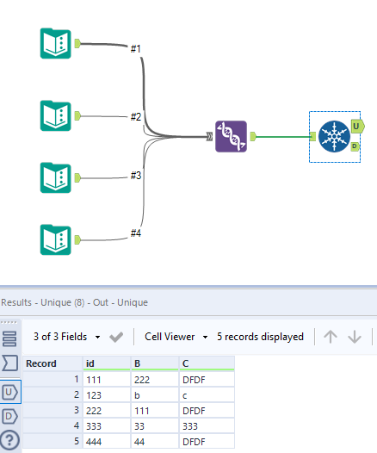This screenshot has height=453, width=377.
Task: Open Results help question mark icon
Action: click(x=9, y=440)
